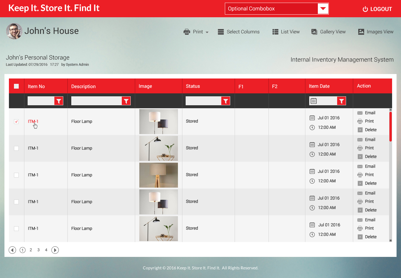Switch to Images View

pos(376,32)
